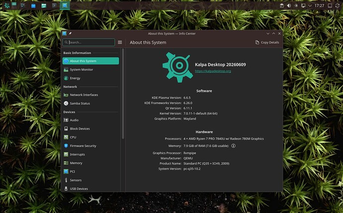This screenshot has height=213, width=343.
Task: Open the blue folder file manager in panel
Action: coord(33,5)
